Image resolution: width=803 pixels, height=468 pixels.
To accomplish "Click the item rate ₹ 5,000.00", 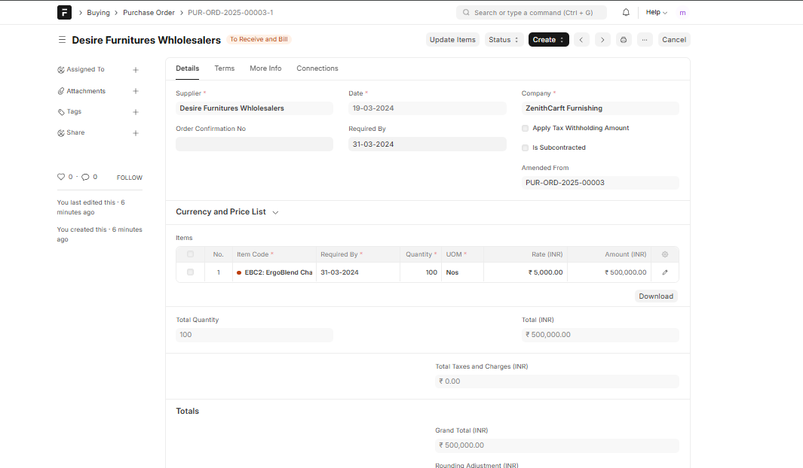I will (x=526, y=272).
